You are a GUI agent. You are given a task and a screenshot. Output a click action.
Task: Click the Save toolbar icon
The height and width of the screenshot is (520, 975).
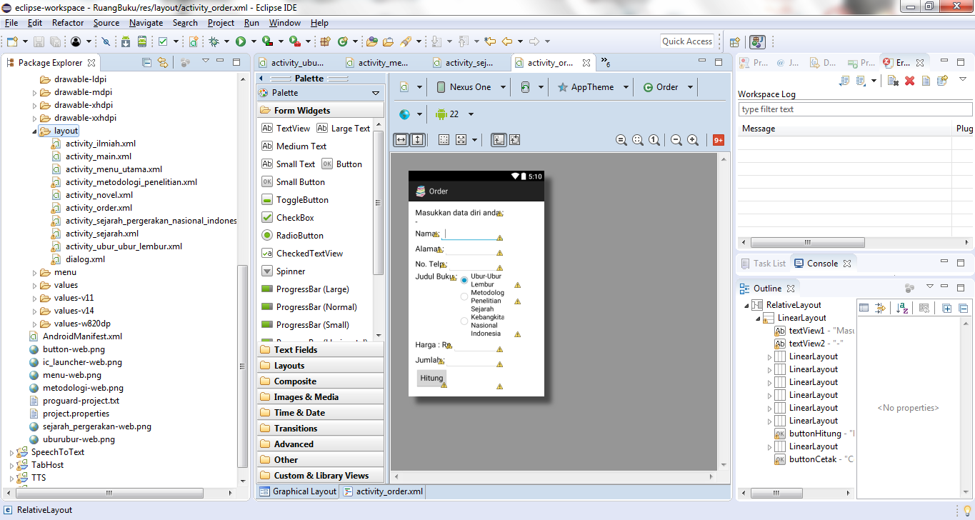point(38,42)
